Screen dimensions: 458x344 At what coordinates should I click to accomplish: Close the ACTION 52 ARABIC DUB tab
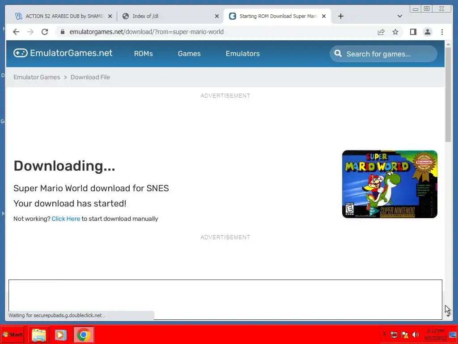(x=110, y=16)
